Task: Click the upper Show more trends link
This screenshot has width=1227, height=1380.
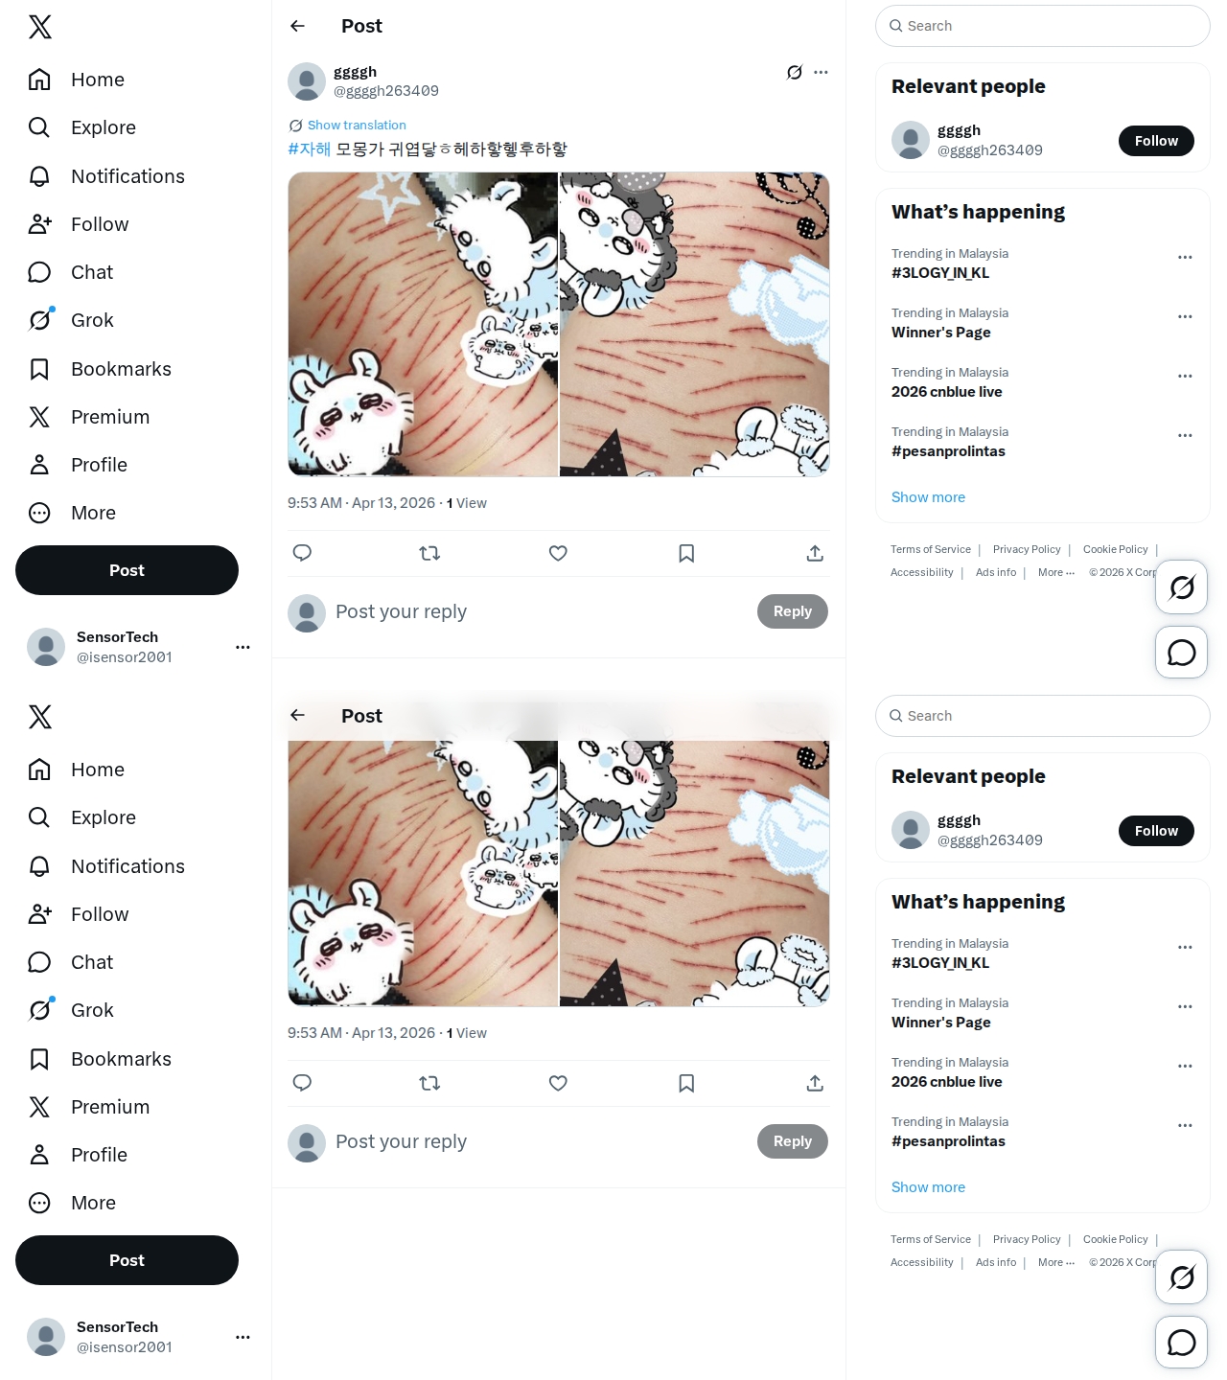Action: (928, 497)
